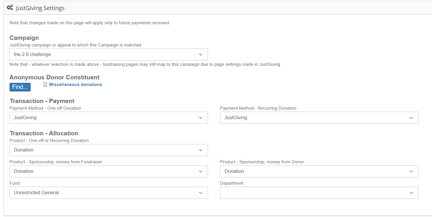Image resolution: width=432 pixels, height=217 pixels.
Task: Click the Fund field label
Action: click(x=14, y=183)
